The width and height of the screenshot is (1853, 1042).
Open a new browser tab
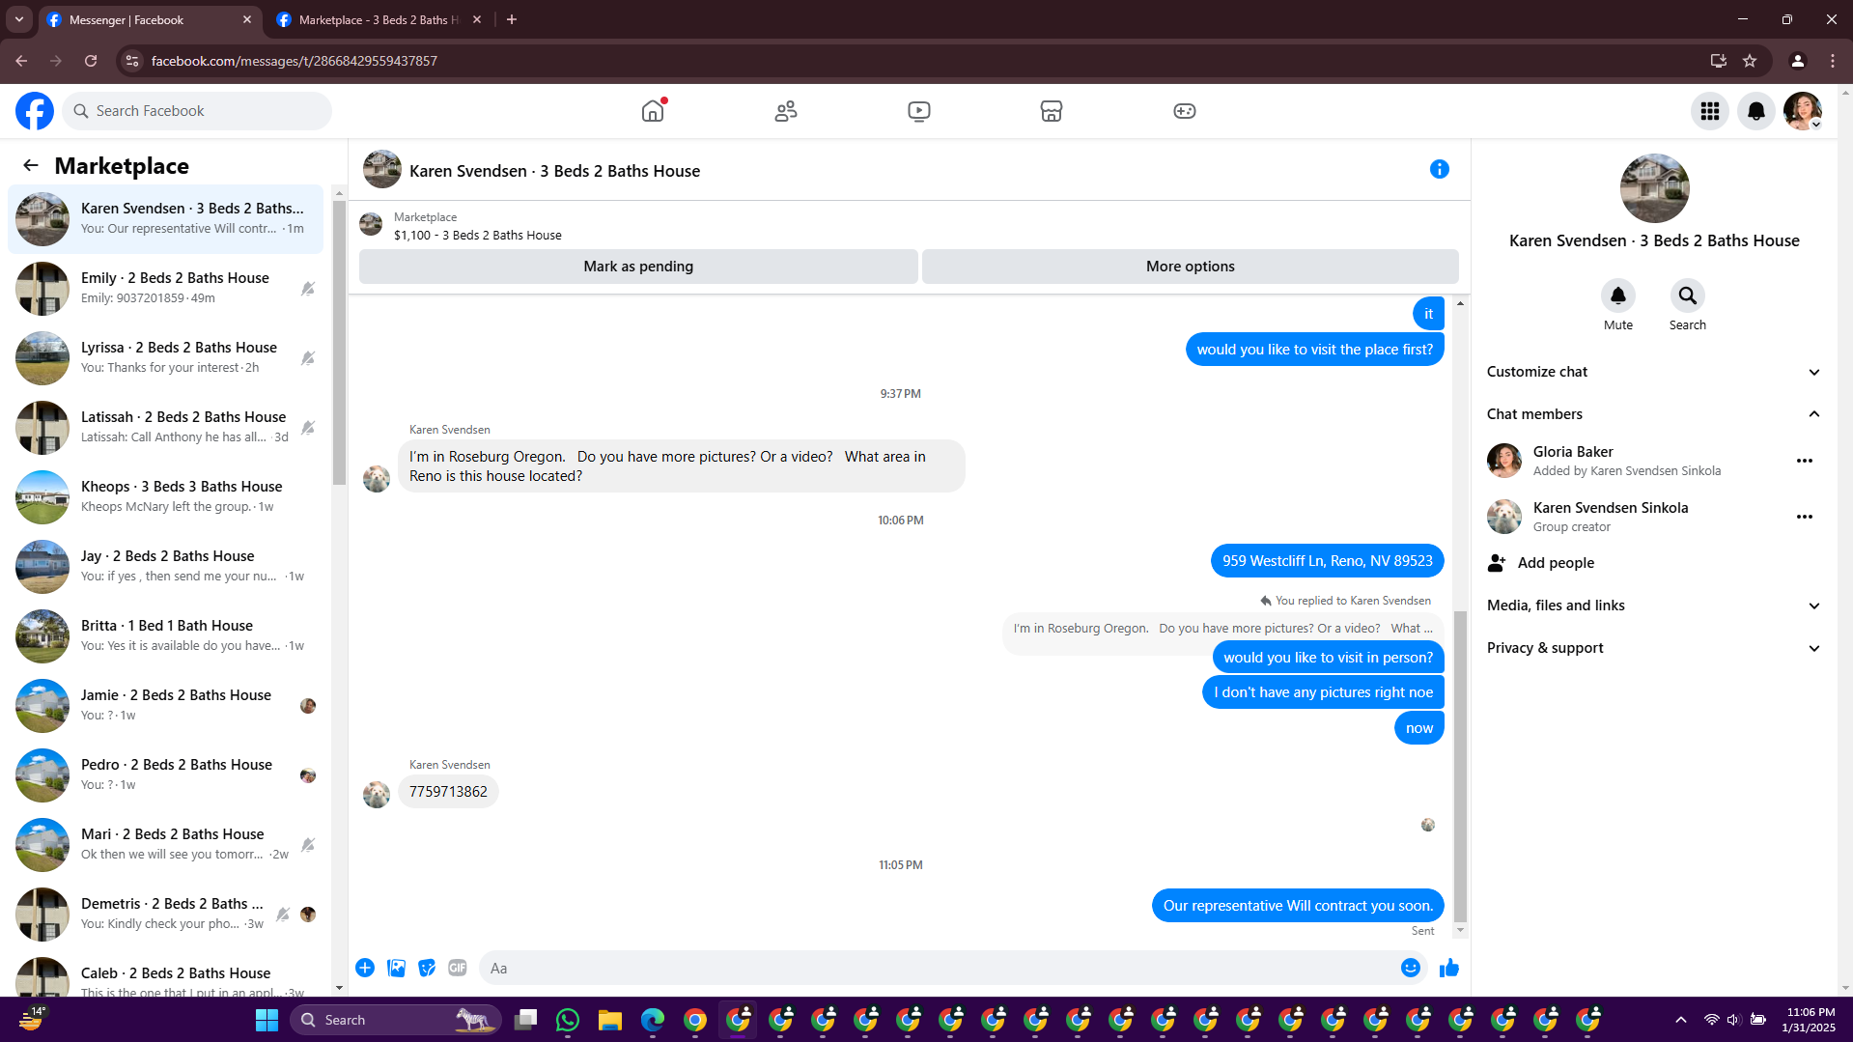point(512,19)
